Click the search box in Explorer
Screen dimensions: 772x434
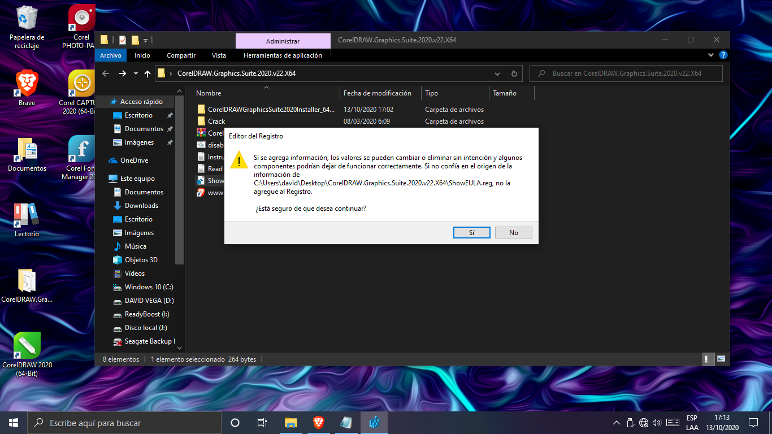626,73
